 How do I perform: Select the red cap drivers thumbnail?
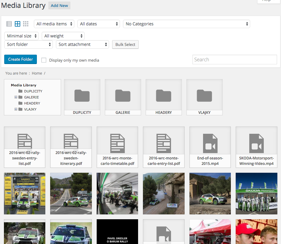pyautogui.click(x=257, y=232)
